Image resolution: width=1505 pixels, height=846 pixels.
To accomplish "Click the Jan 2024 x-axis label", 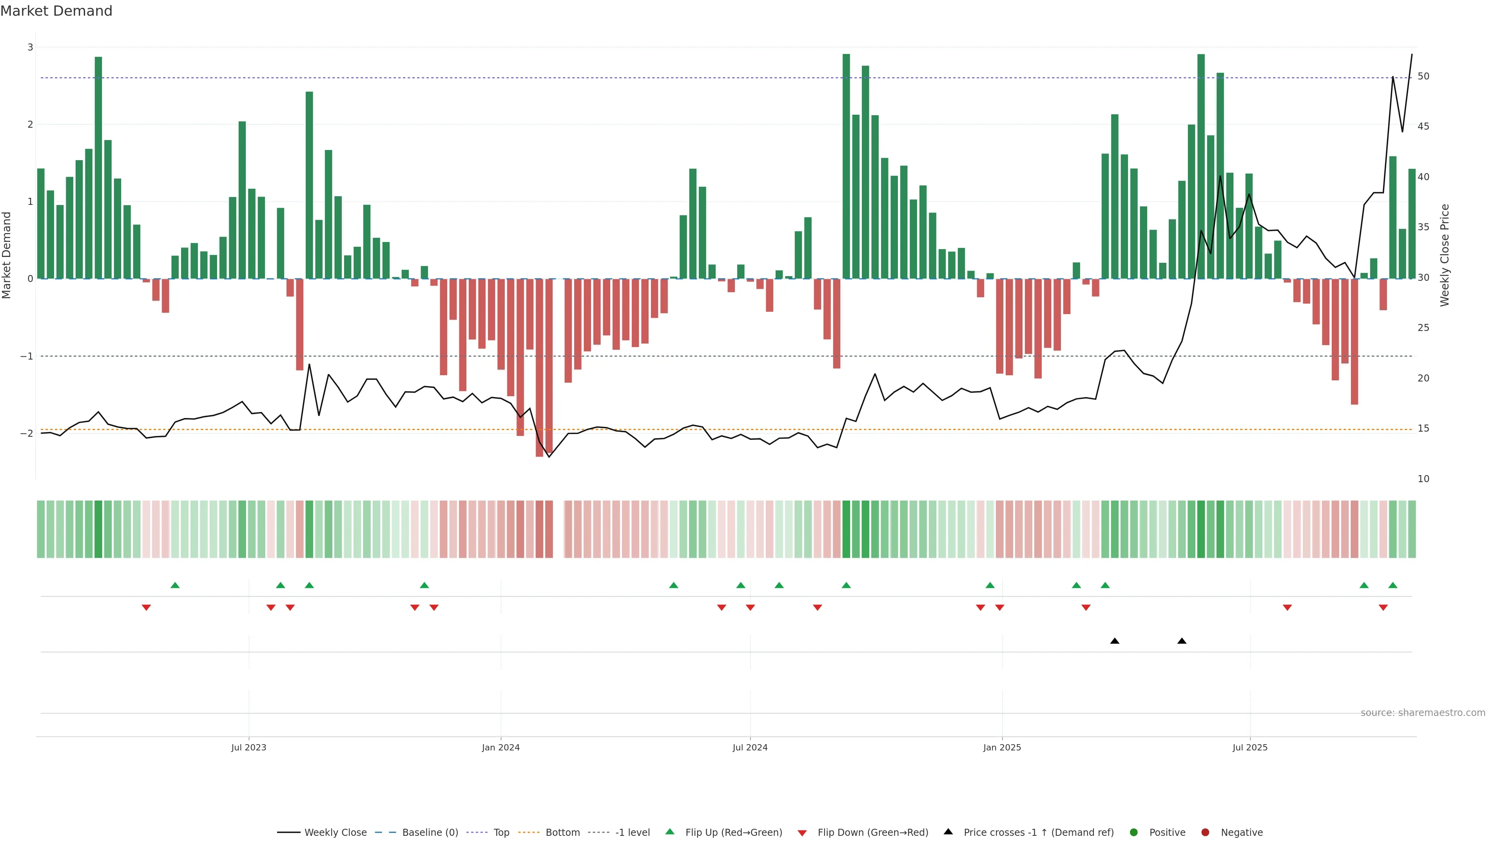I will [x=501, y=747].
